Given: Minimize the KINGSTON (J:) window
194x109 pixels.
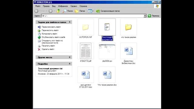Looking at the screenshot, I should click(x=153, y=2).
